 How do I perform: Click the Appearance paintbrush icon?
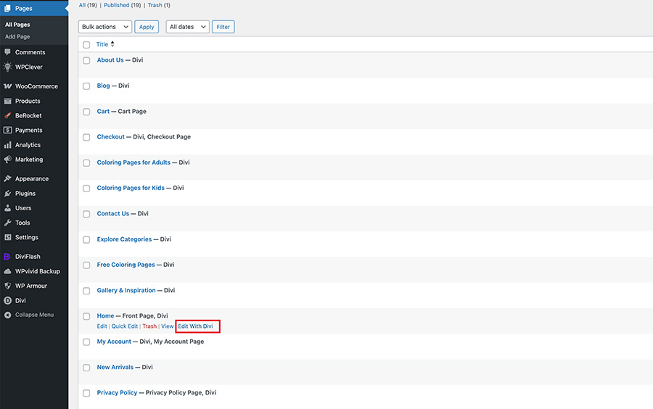pos(7,178)
